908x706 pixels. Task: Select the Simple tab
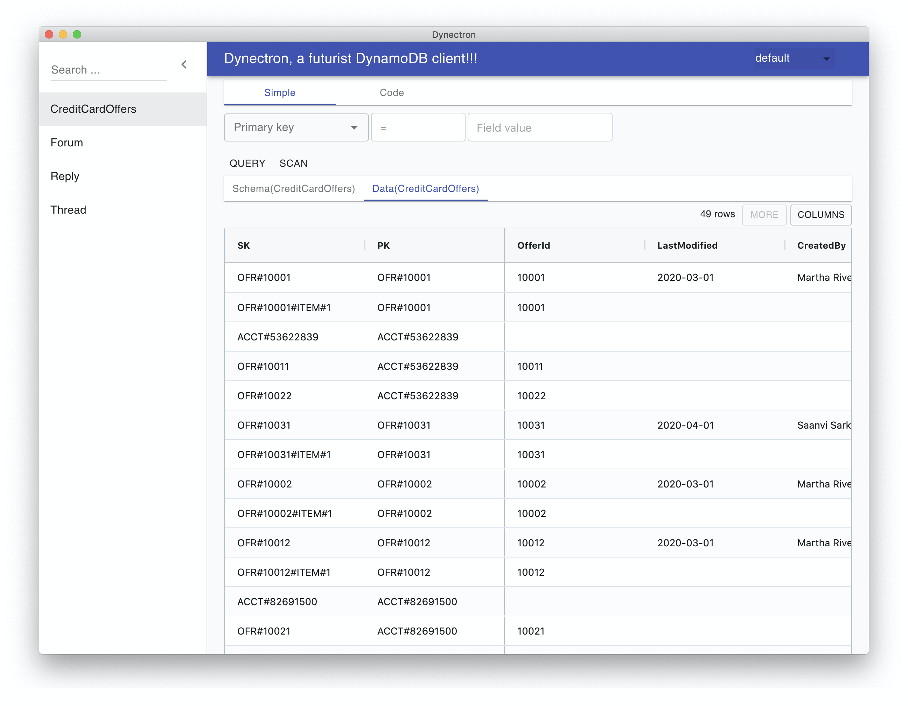(279, 93)
